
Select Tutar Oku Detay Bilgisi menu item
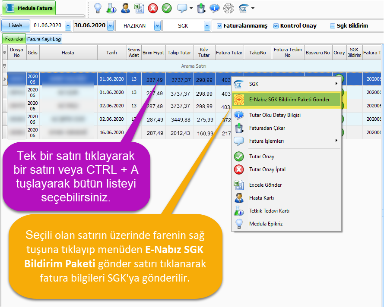(286, 115)
